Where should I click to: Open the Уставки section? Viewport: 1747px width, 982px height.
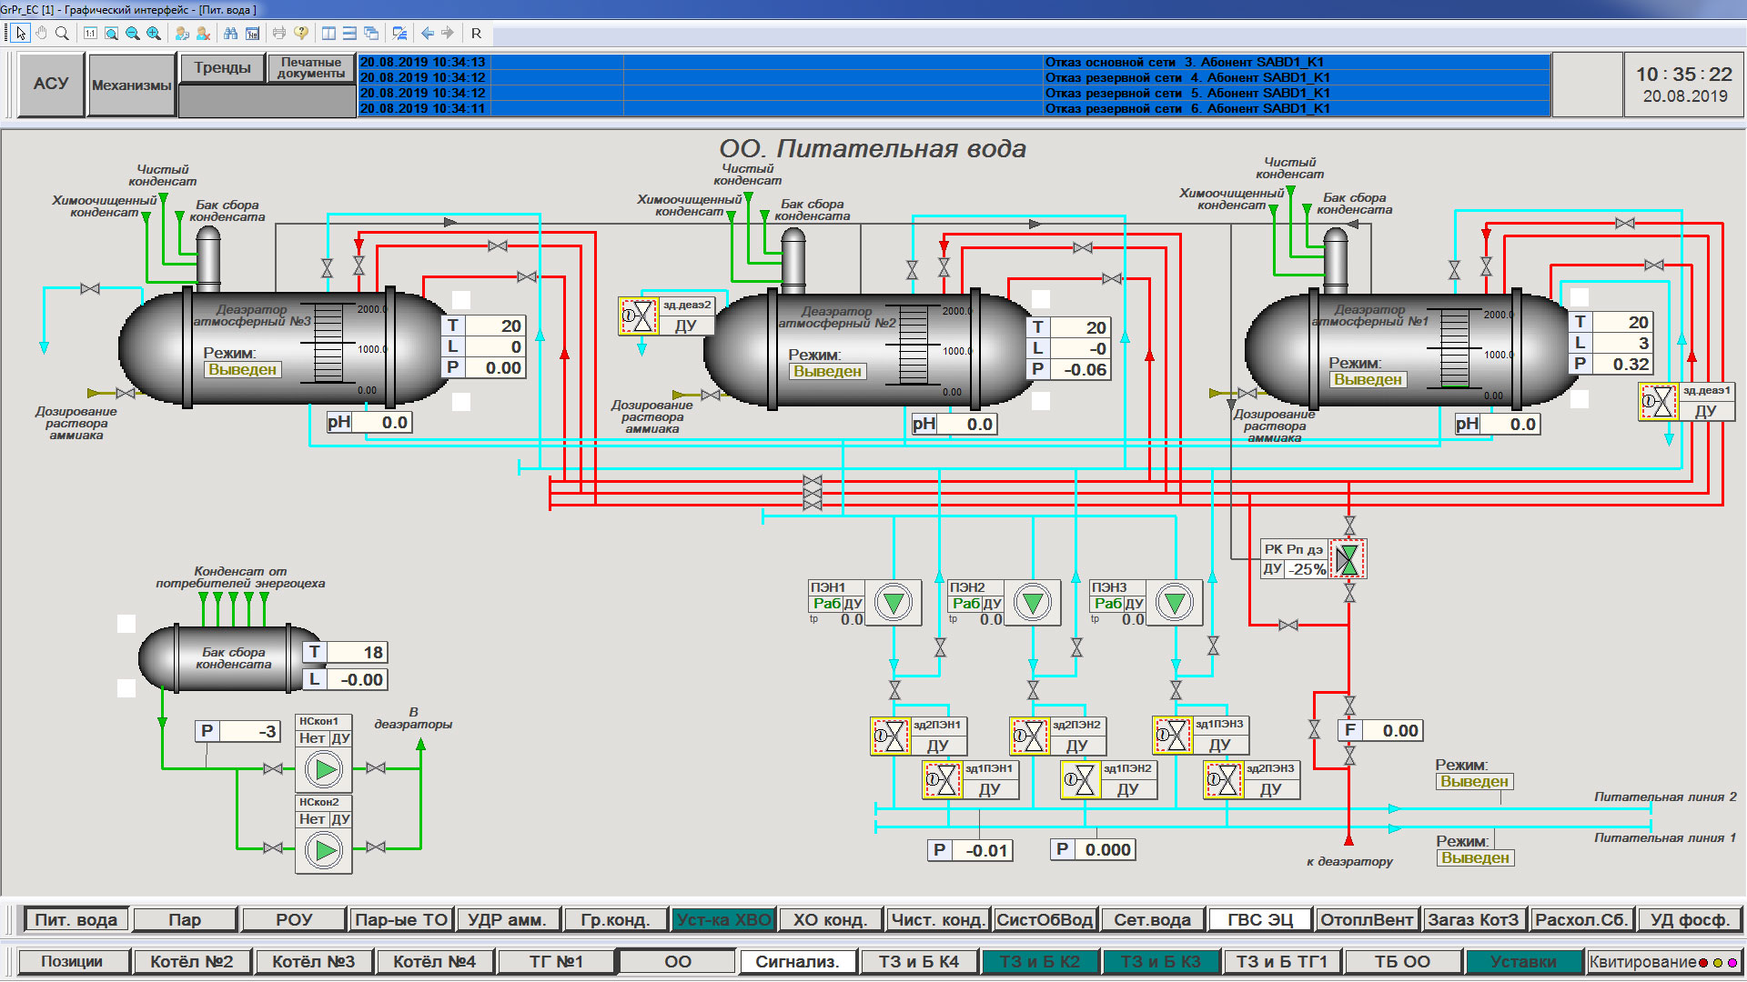(x=1523, y=962)
